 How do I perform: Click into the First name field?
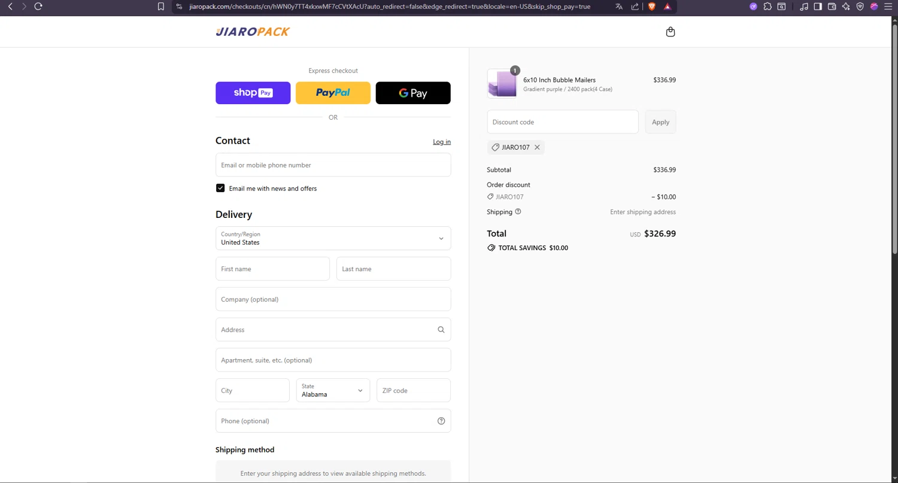pos(272,269)
